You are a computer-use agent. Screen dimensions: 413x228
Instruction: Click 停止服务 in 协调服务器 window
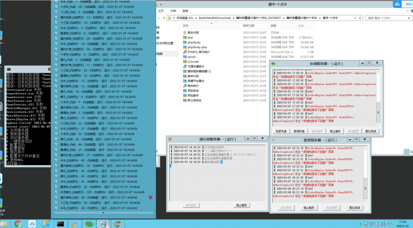point(335,131)
